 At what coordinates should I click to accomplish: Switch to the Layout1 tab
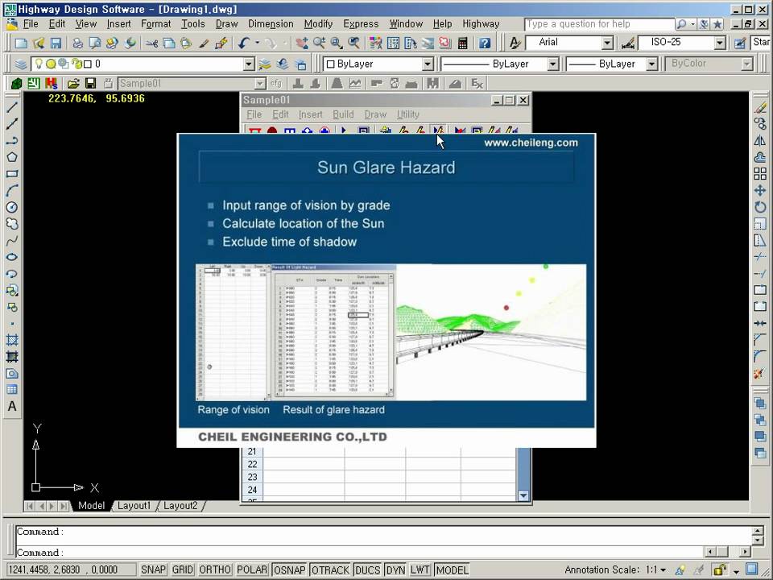pos(134,506)
